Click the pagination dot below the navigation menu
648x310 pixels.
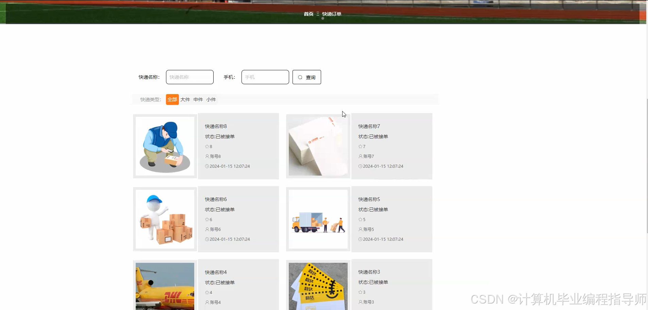pyautogui.click(x=322, y=19)
